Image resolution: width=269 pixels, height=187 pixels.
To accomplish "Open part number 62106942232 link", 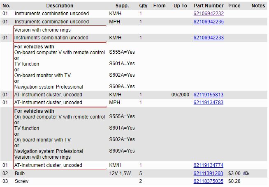I will [x=209, y=14].
